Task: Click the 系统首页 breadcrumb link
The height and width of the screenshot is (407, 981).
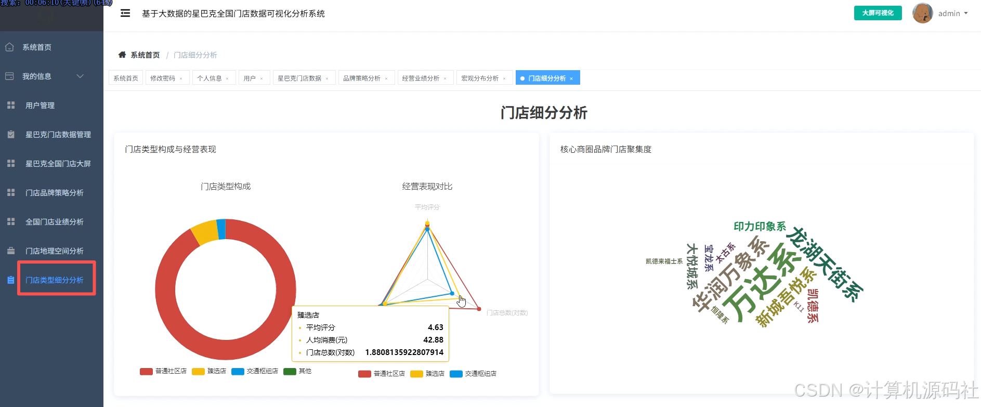Action: [145, 55]
